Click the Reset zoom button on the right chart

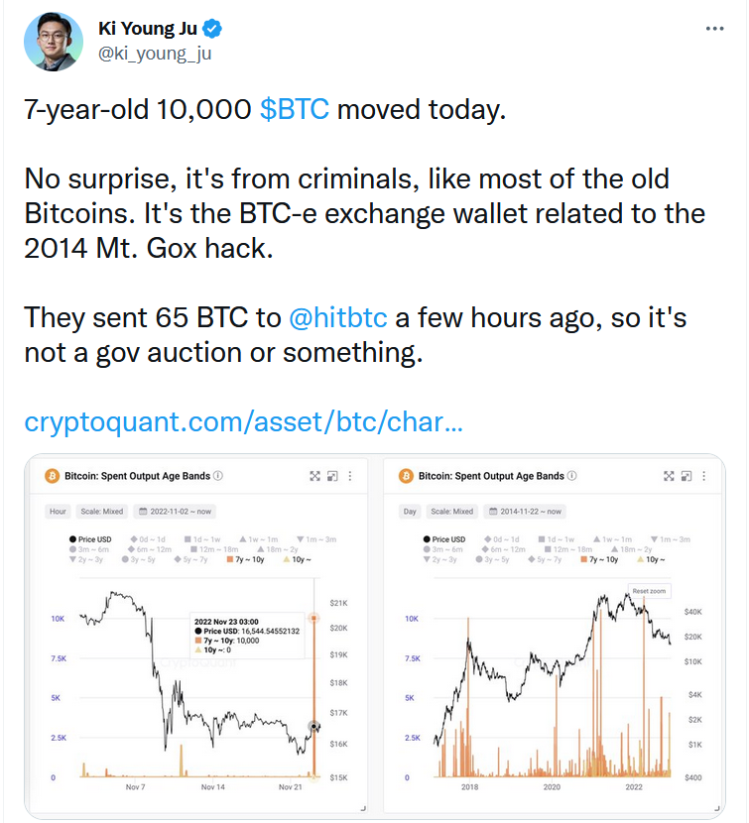pos(648,591)
